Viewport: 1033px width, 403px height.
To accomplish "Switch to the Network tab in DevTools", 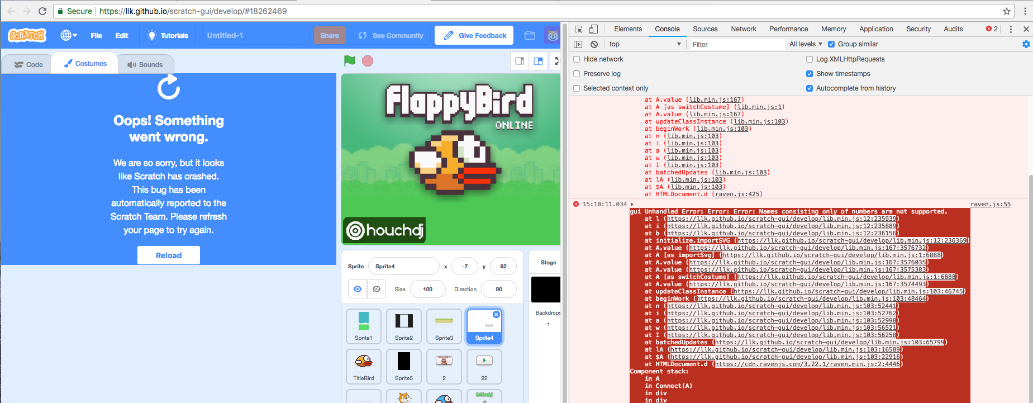I will point(744,29).
